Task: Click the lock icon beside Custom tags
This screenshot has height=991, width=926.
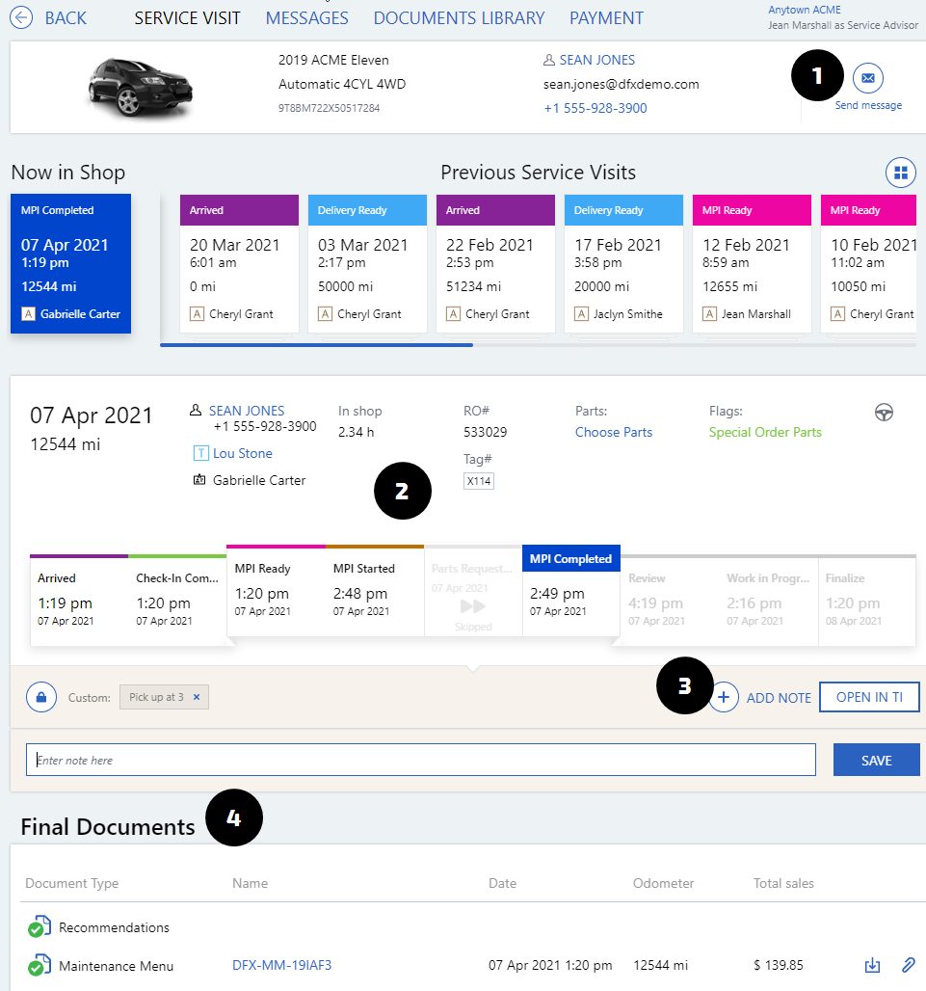Action: pos(41,696)
